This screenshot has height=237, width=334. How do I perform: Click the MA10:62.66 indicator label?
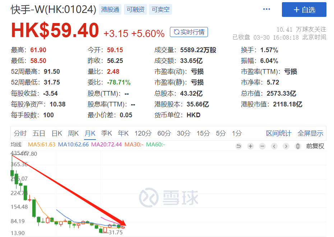tap(73, 145)
